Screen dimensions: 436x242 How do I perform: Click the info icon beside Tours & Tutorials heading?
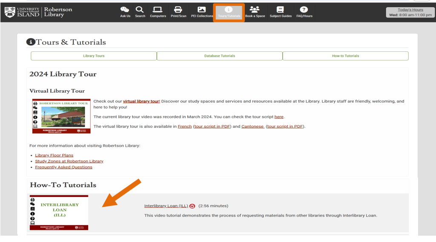pyautogui.click(x=31, y=42)
